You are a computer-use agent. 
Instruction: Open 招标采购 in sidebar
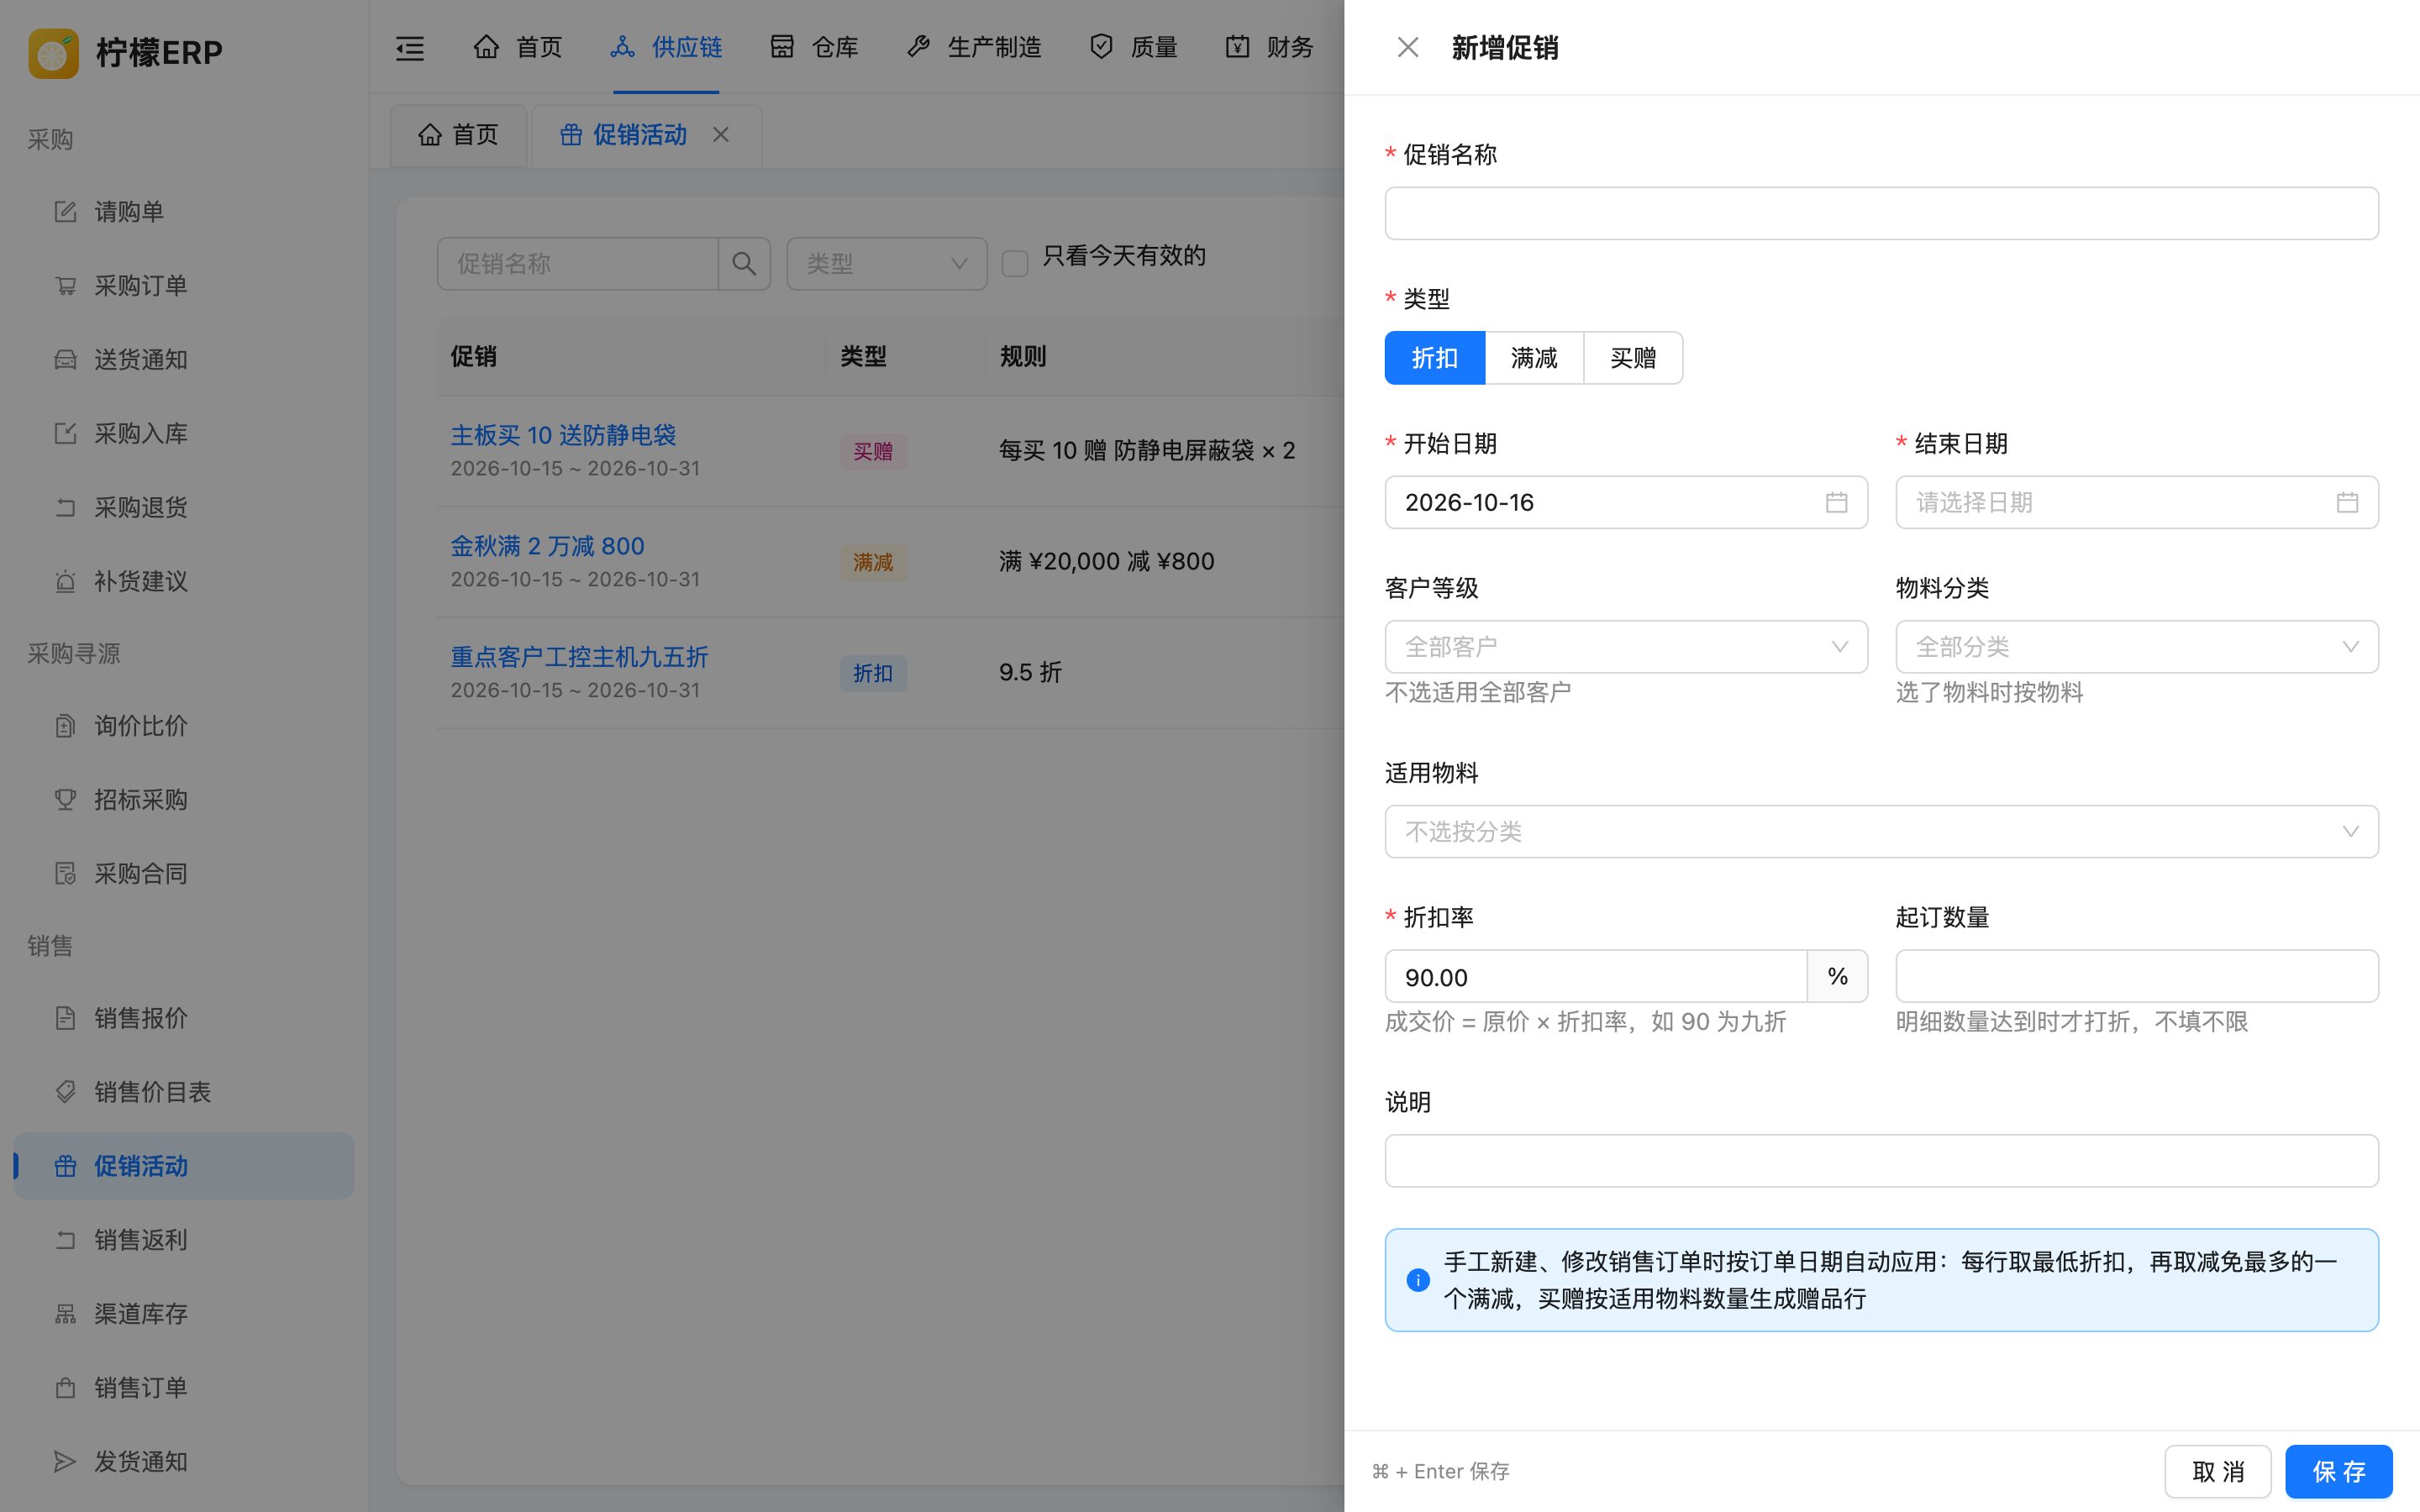coord(184,800)
